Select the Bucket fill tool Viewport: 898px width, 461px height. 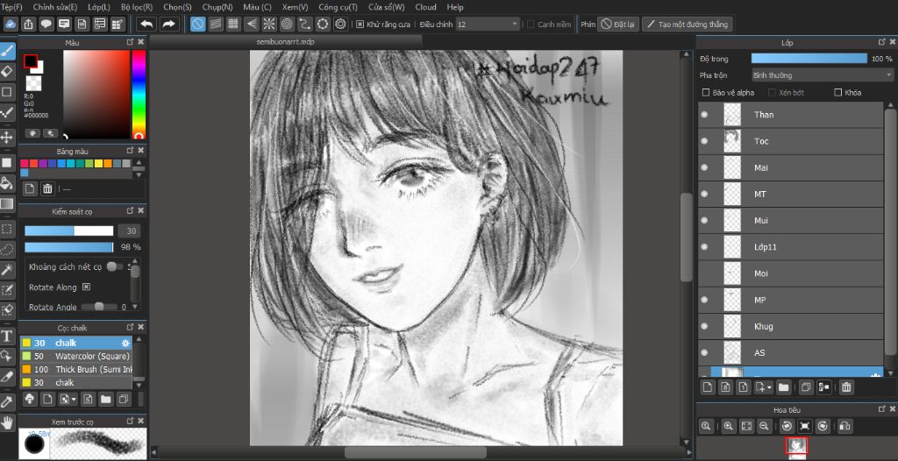point(7,182)
